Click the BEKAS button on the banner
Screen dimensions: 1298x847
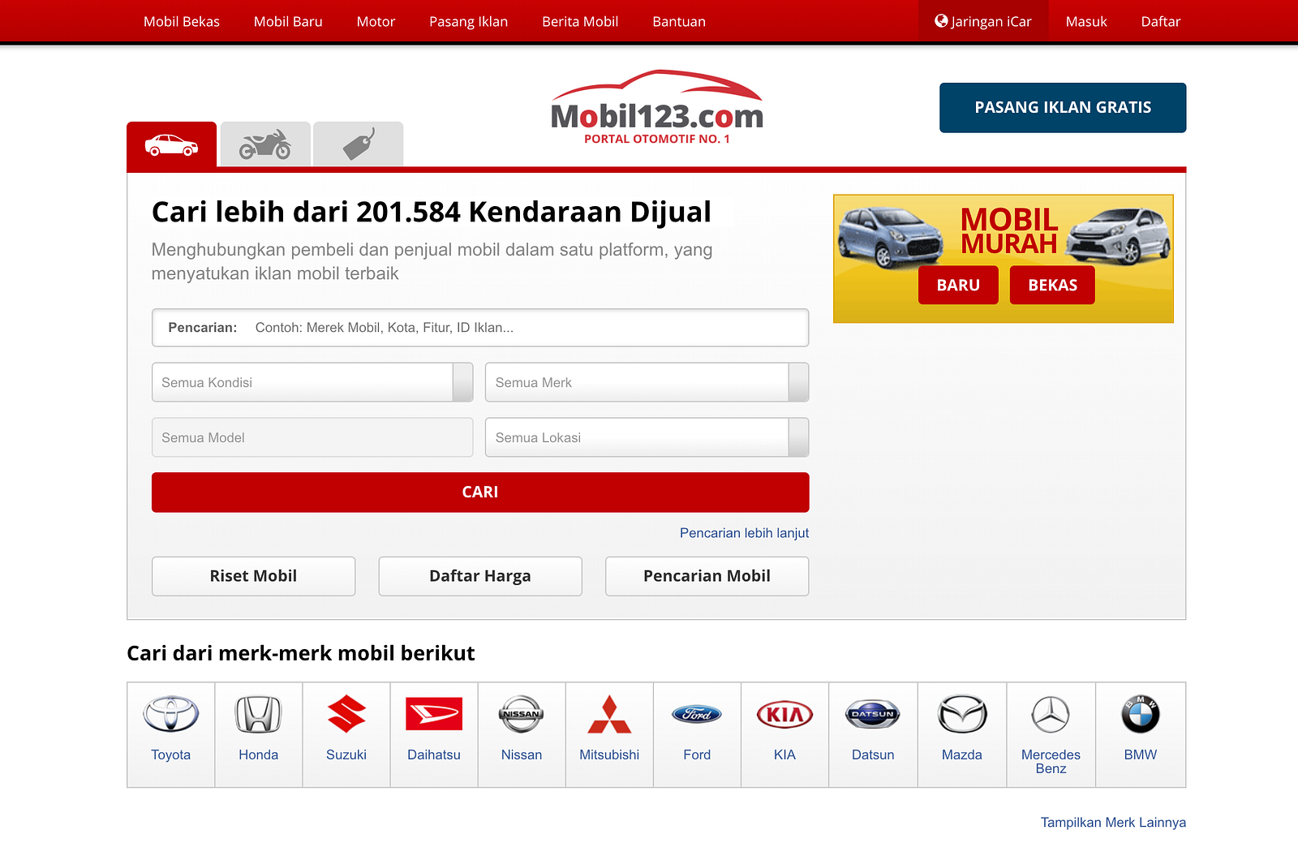tap(1052, 285)
